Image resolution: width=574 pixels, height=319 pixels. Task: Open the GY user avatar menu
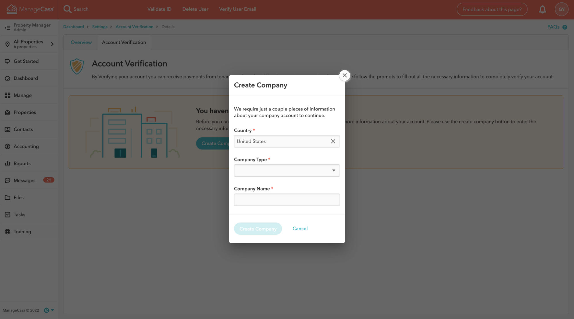tap(561, 9)
